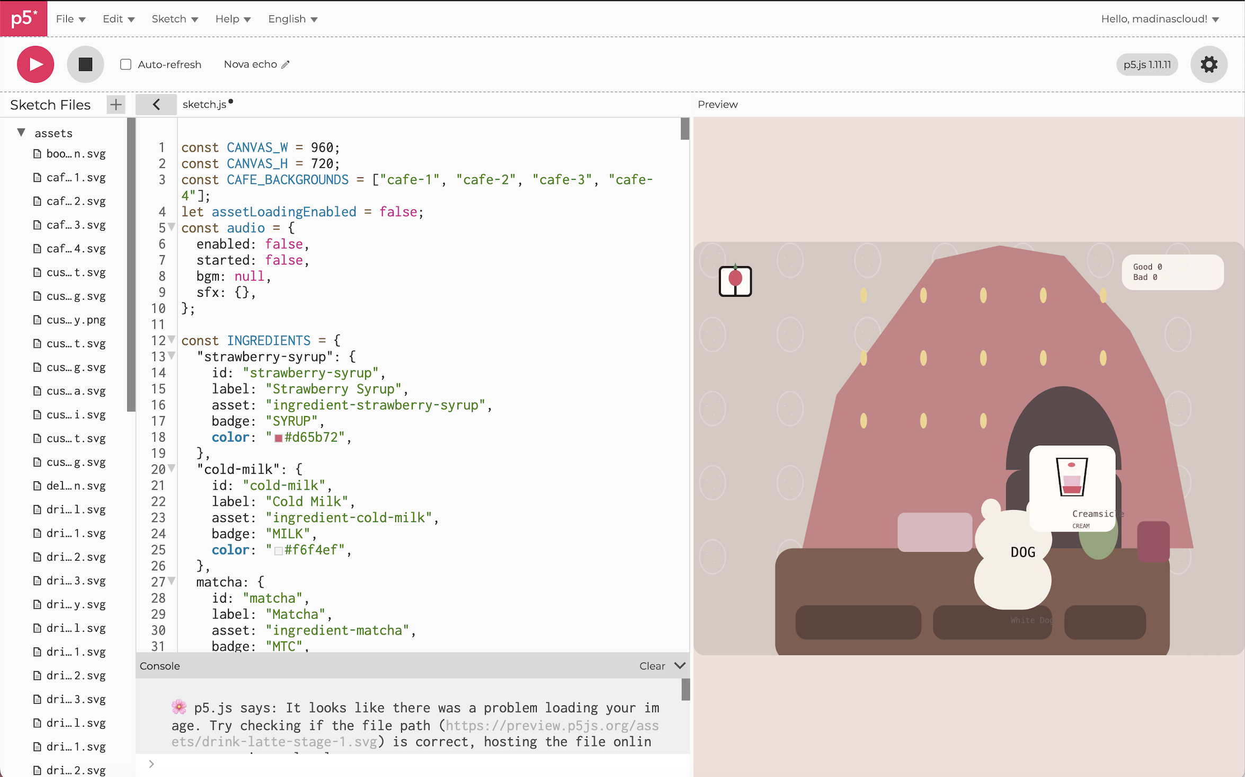Image resolution: width=1245 pixels, height=777 pixels.
Task: Enable the Auto-refresh checkbox
Action: pos(126,64)
